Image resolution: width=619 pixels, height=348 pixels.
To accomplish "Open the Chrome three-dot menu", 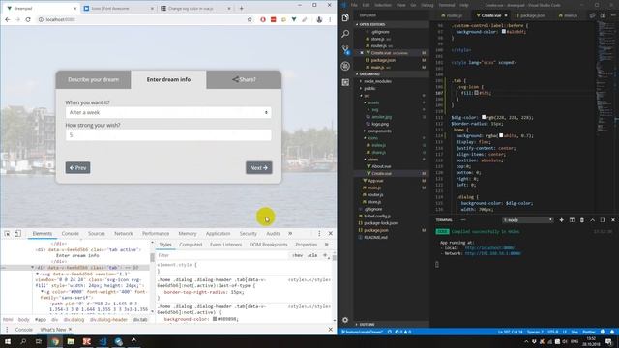I will click(x=330, y=19).
